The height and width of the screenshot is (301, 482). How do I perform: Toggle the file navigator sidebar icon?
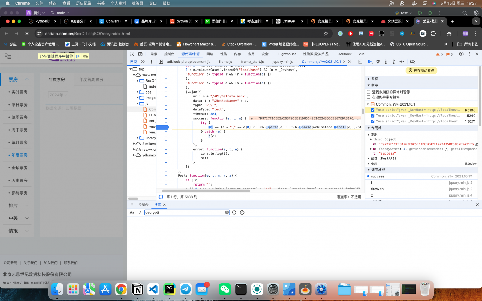[x=161, y=62]
